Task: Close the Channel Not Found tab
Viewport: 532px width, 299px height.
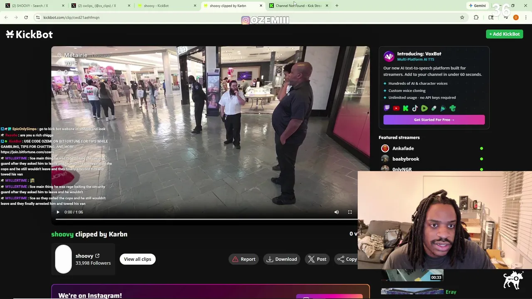Action: click(327, 6)
